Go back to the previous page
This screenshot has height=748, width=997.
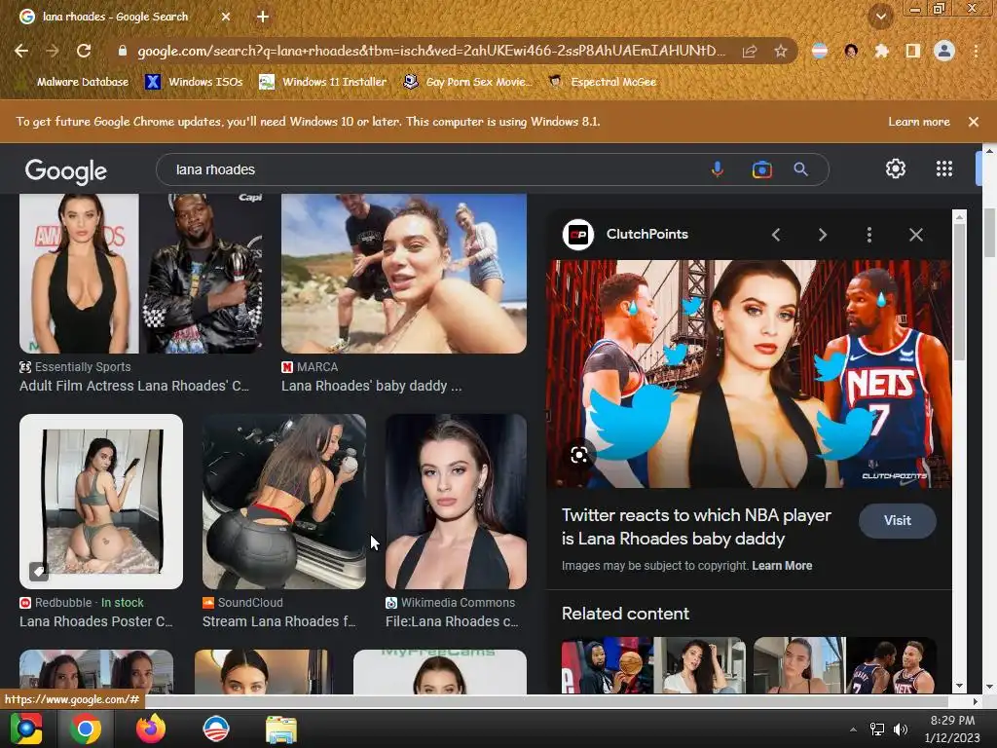coord(21,51)
